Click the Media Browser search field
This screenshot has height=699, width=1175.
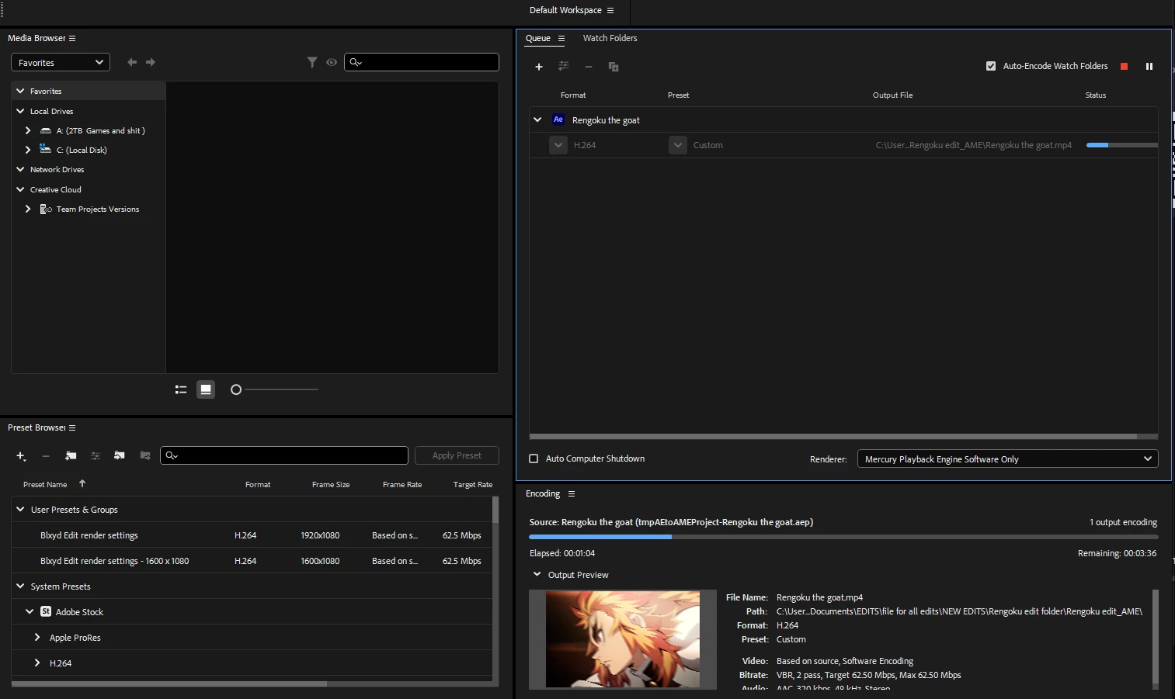[x=422, y=62]
